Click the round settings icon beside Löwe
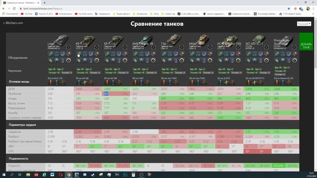Image resolution: width=317 pixels, height=178 pixels. pos(68,47)
